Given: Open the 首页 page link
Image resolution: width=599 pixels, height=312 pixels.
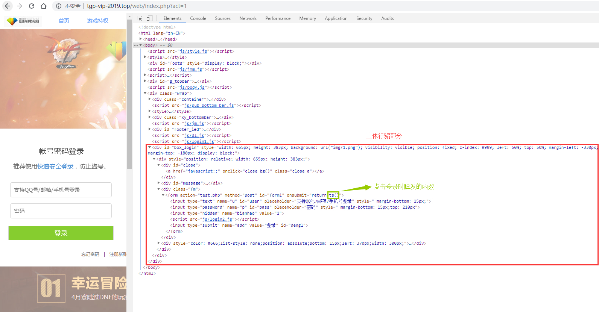Looking at the screenshot, I should tap(64, 21).
